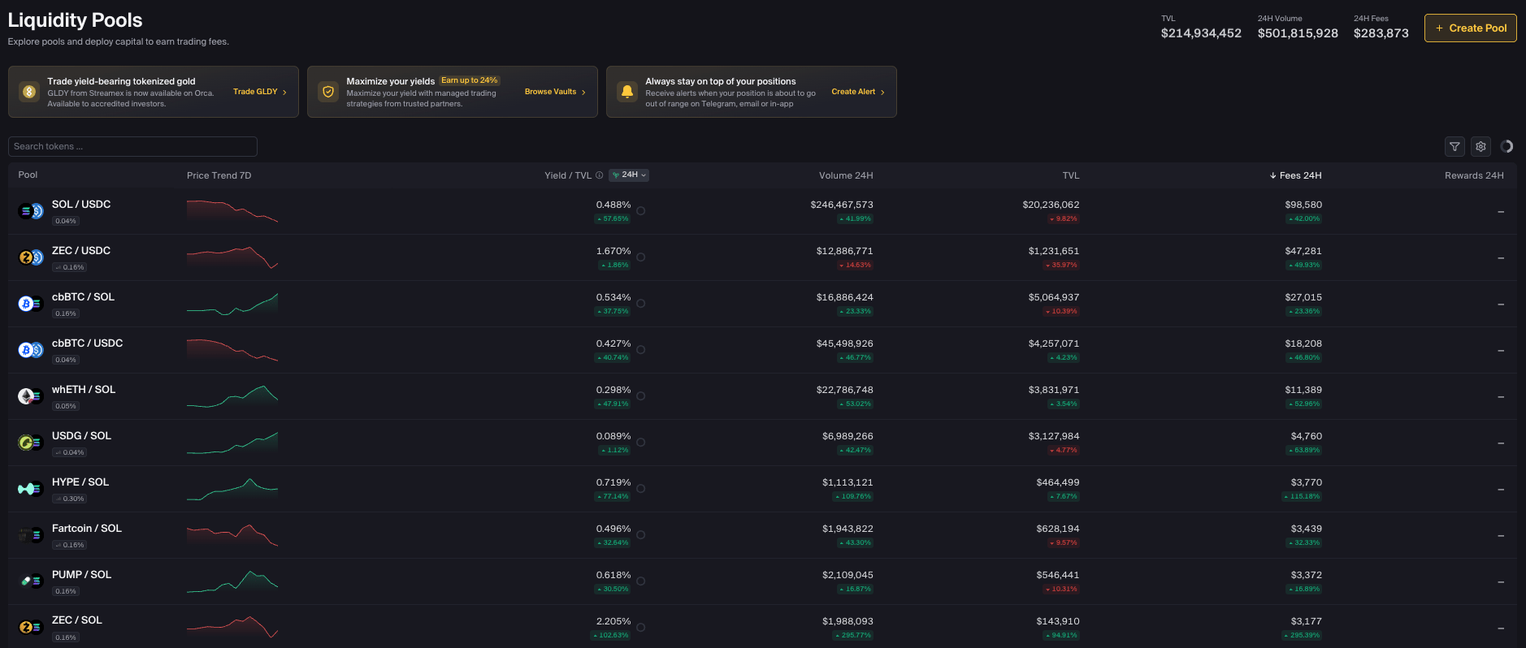Image resolution: width=1526 pixels, height=648 pixels.
Task: Click the GLDY gold banner icon
Action: tap(29, 92)
